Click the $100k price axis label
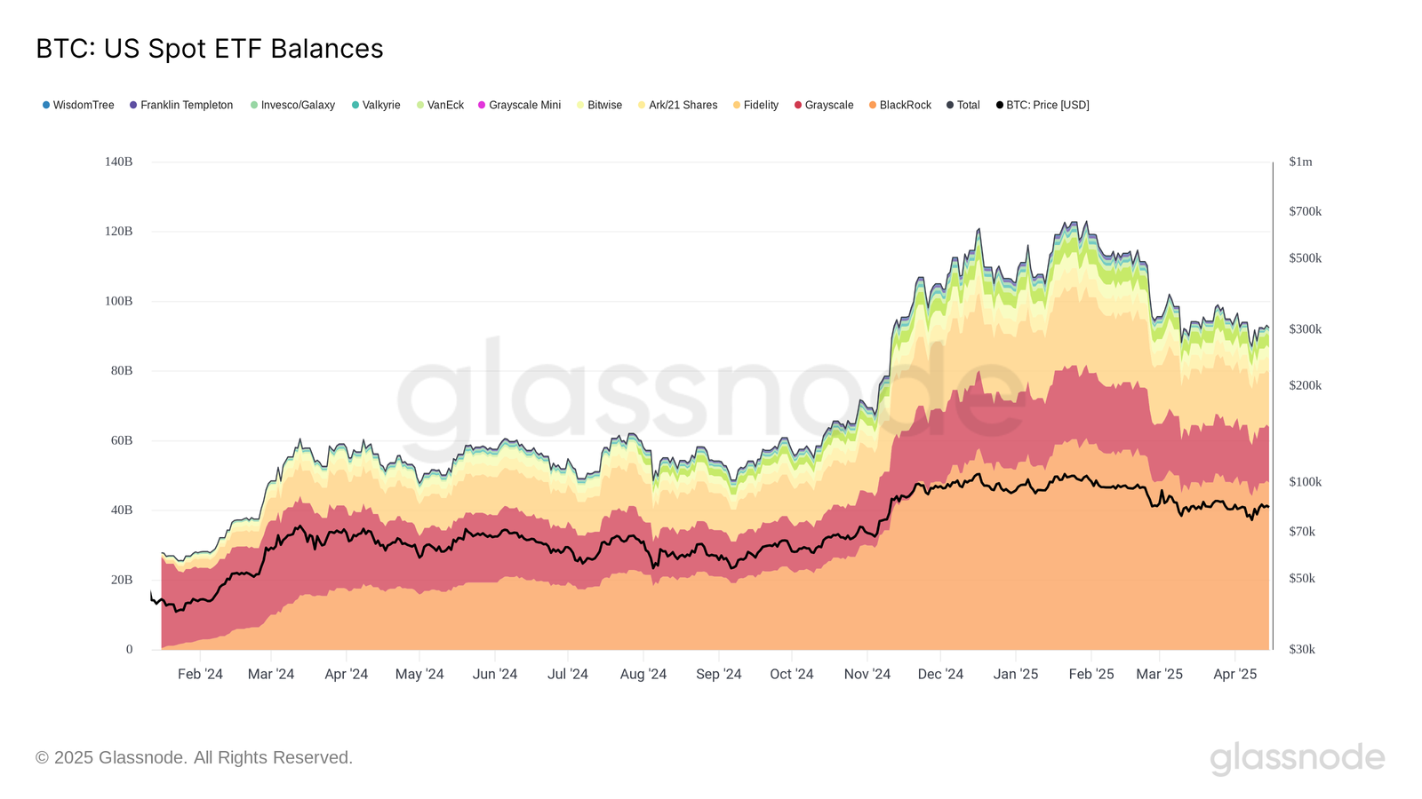The height and width of the screenshot is (799, 1422). (1305, 482)
